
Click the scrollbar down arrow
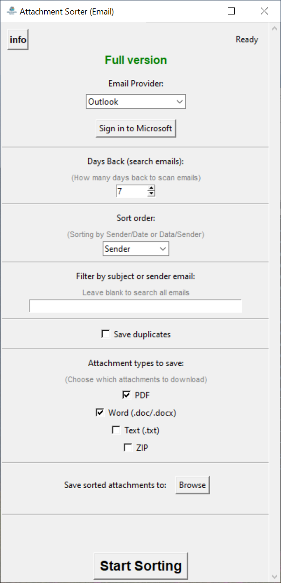click(x=274, y=577)
